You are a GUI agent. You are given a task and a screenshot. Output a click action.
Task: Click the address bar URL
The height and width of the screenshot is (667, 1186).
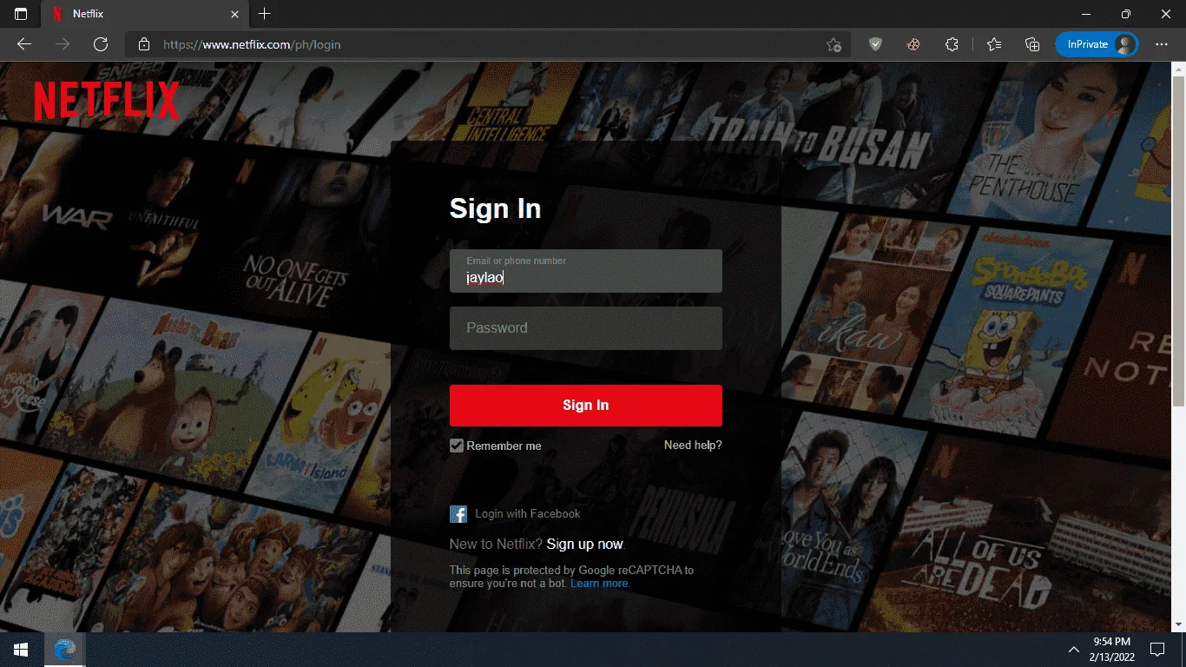click(x=252, y=44)
